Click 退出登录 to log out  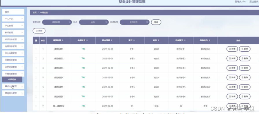click(254, 2)
